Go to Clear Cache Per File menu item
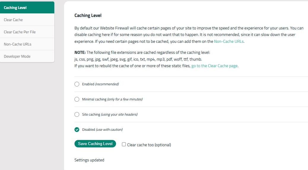 point(27,32)
